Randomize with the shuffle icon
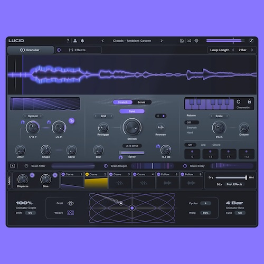Image resolution: width=264 pixels, height=264 pixels. (x=189, y=41)
